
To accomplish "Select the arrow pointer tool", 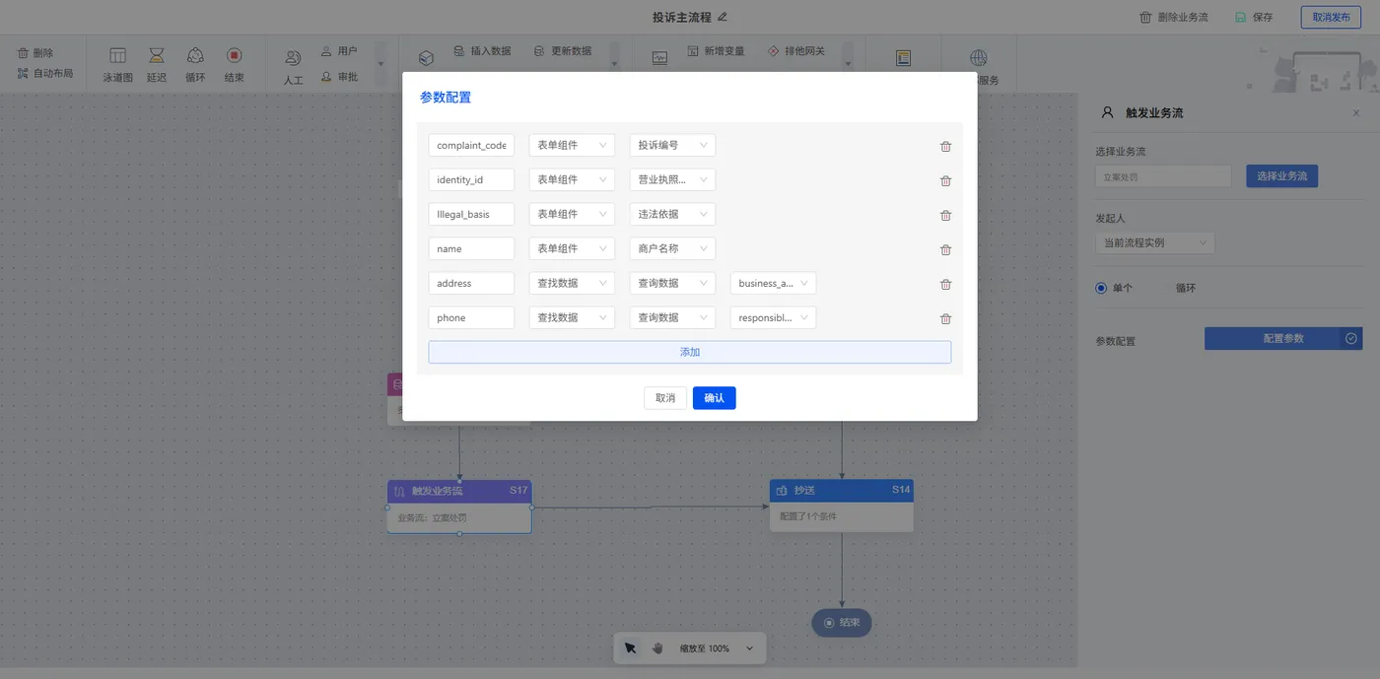I will point(630,648).
